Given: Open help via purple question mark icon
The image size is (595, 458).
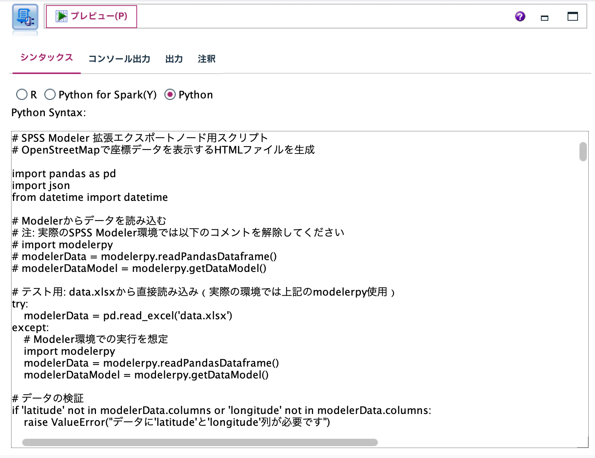Looking at the screenshot, I should click(x=520, y=16).
